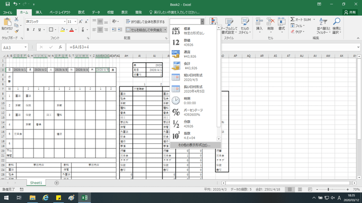Open the font name dropdown
Screen dimensions: 362x203
(65, 22)
